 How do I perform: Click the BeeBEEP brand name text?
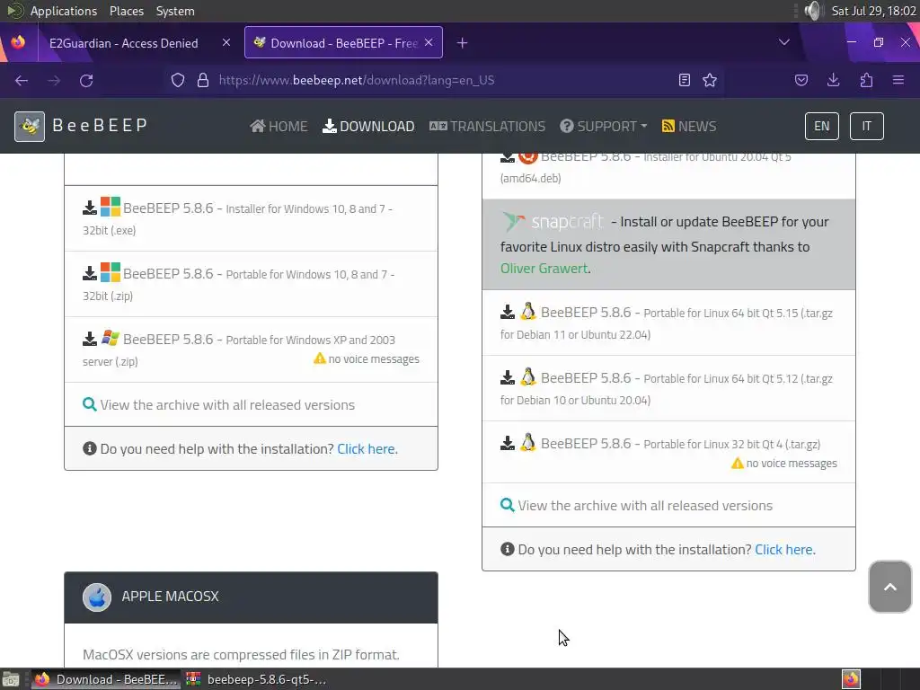click(100, 126)
